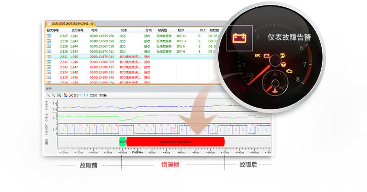367x192 pixels.
Task: Click the frame icon for row 2,831
Action: coord(49,57)
